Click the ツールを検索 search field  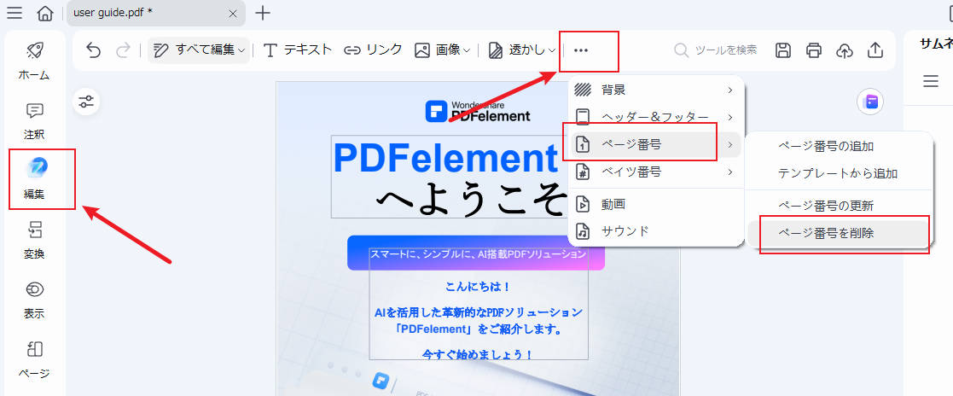(716, 49)
